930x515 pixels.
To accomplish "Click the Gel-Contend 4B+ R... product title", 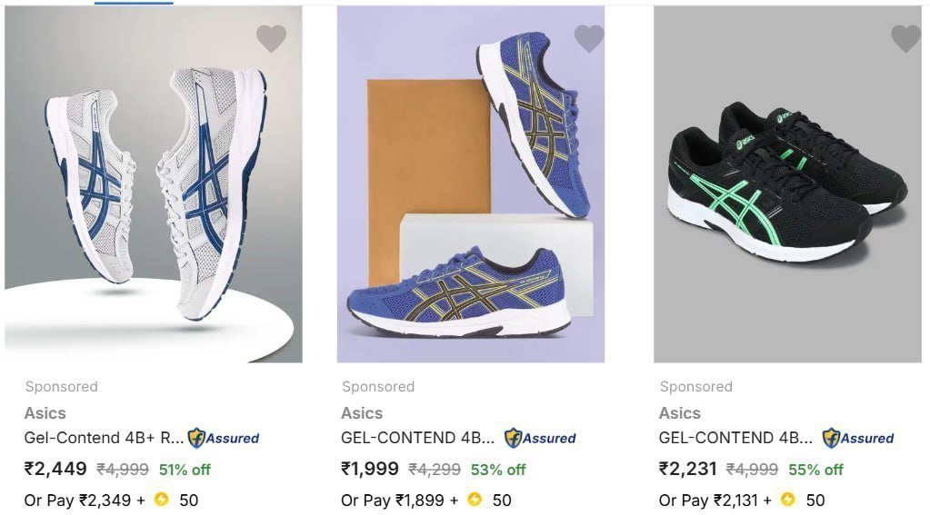I will (x=104, y=438).
